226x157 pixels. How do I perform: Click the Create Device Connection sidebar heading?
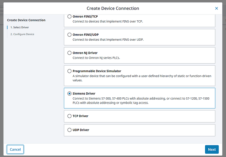pyautogui.click(x=26, y=20)
